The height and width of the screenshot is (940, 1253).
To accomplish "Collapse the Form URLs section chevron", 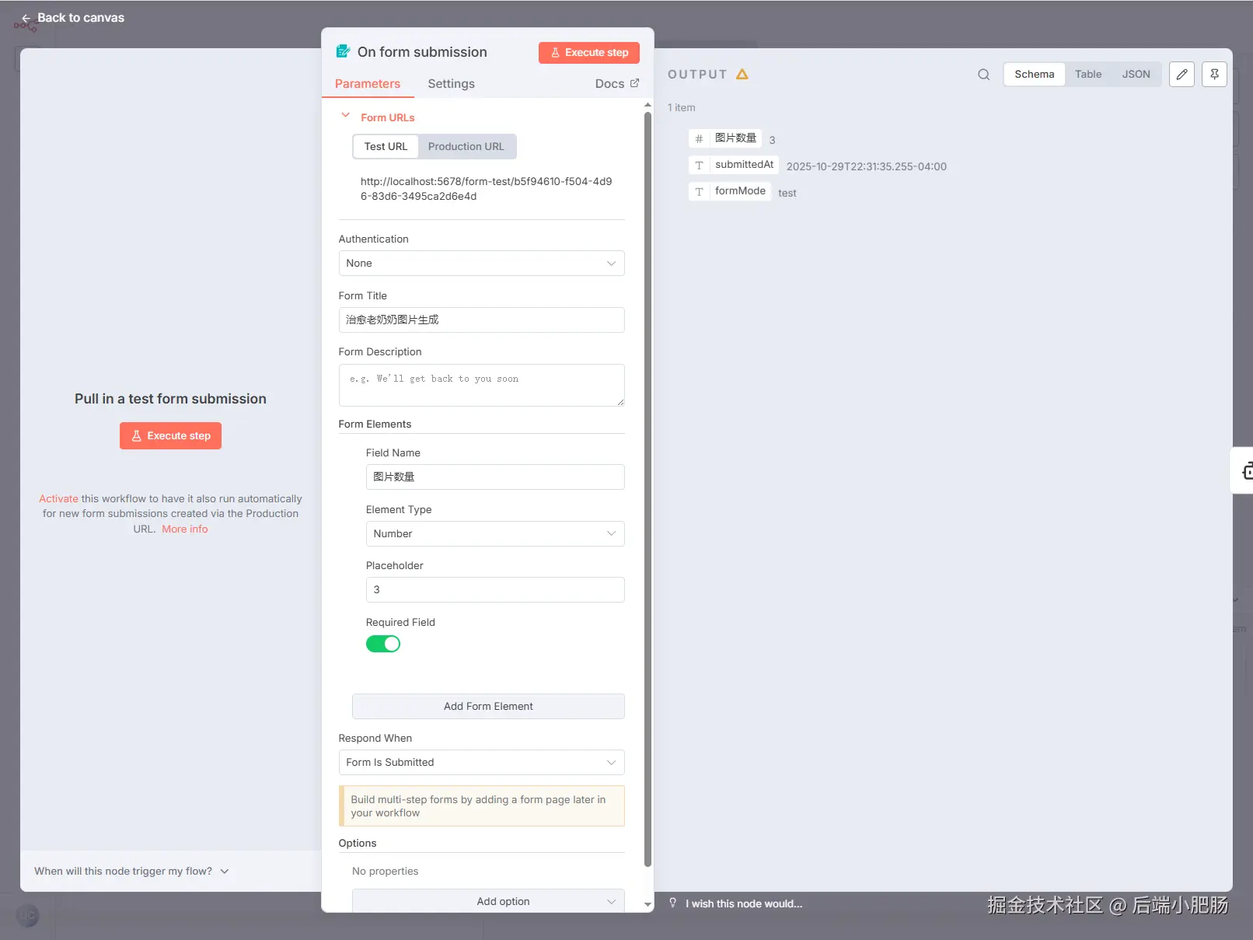I will click(346, 116).
